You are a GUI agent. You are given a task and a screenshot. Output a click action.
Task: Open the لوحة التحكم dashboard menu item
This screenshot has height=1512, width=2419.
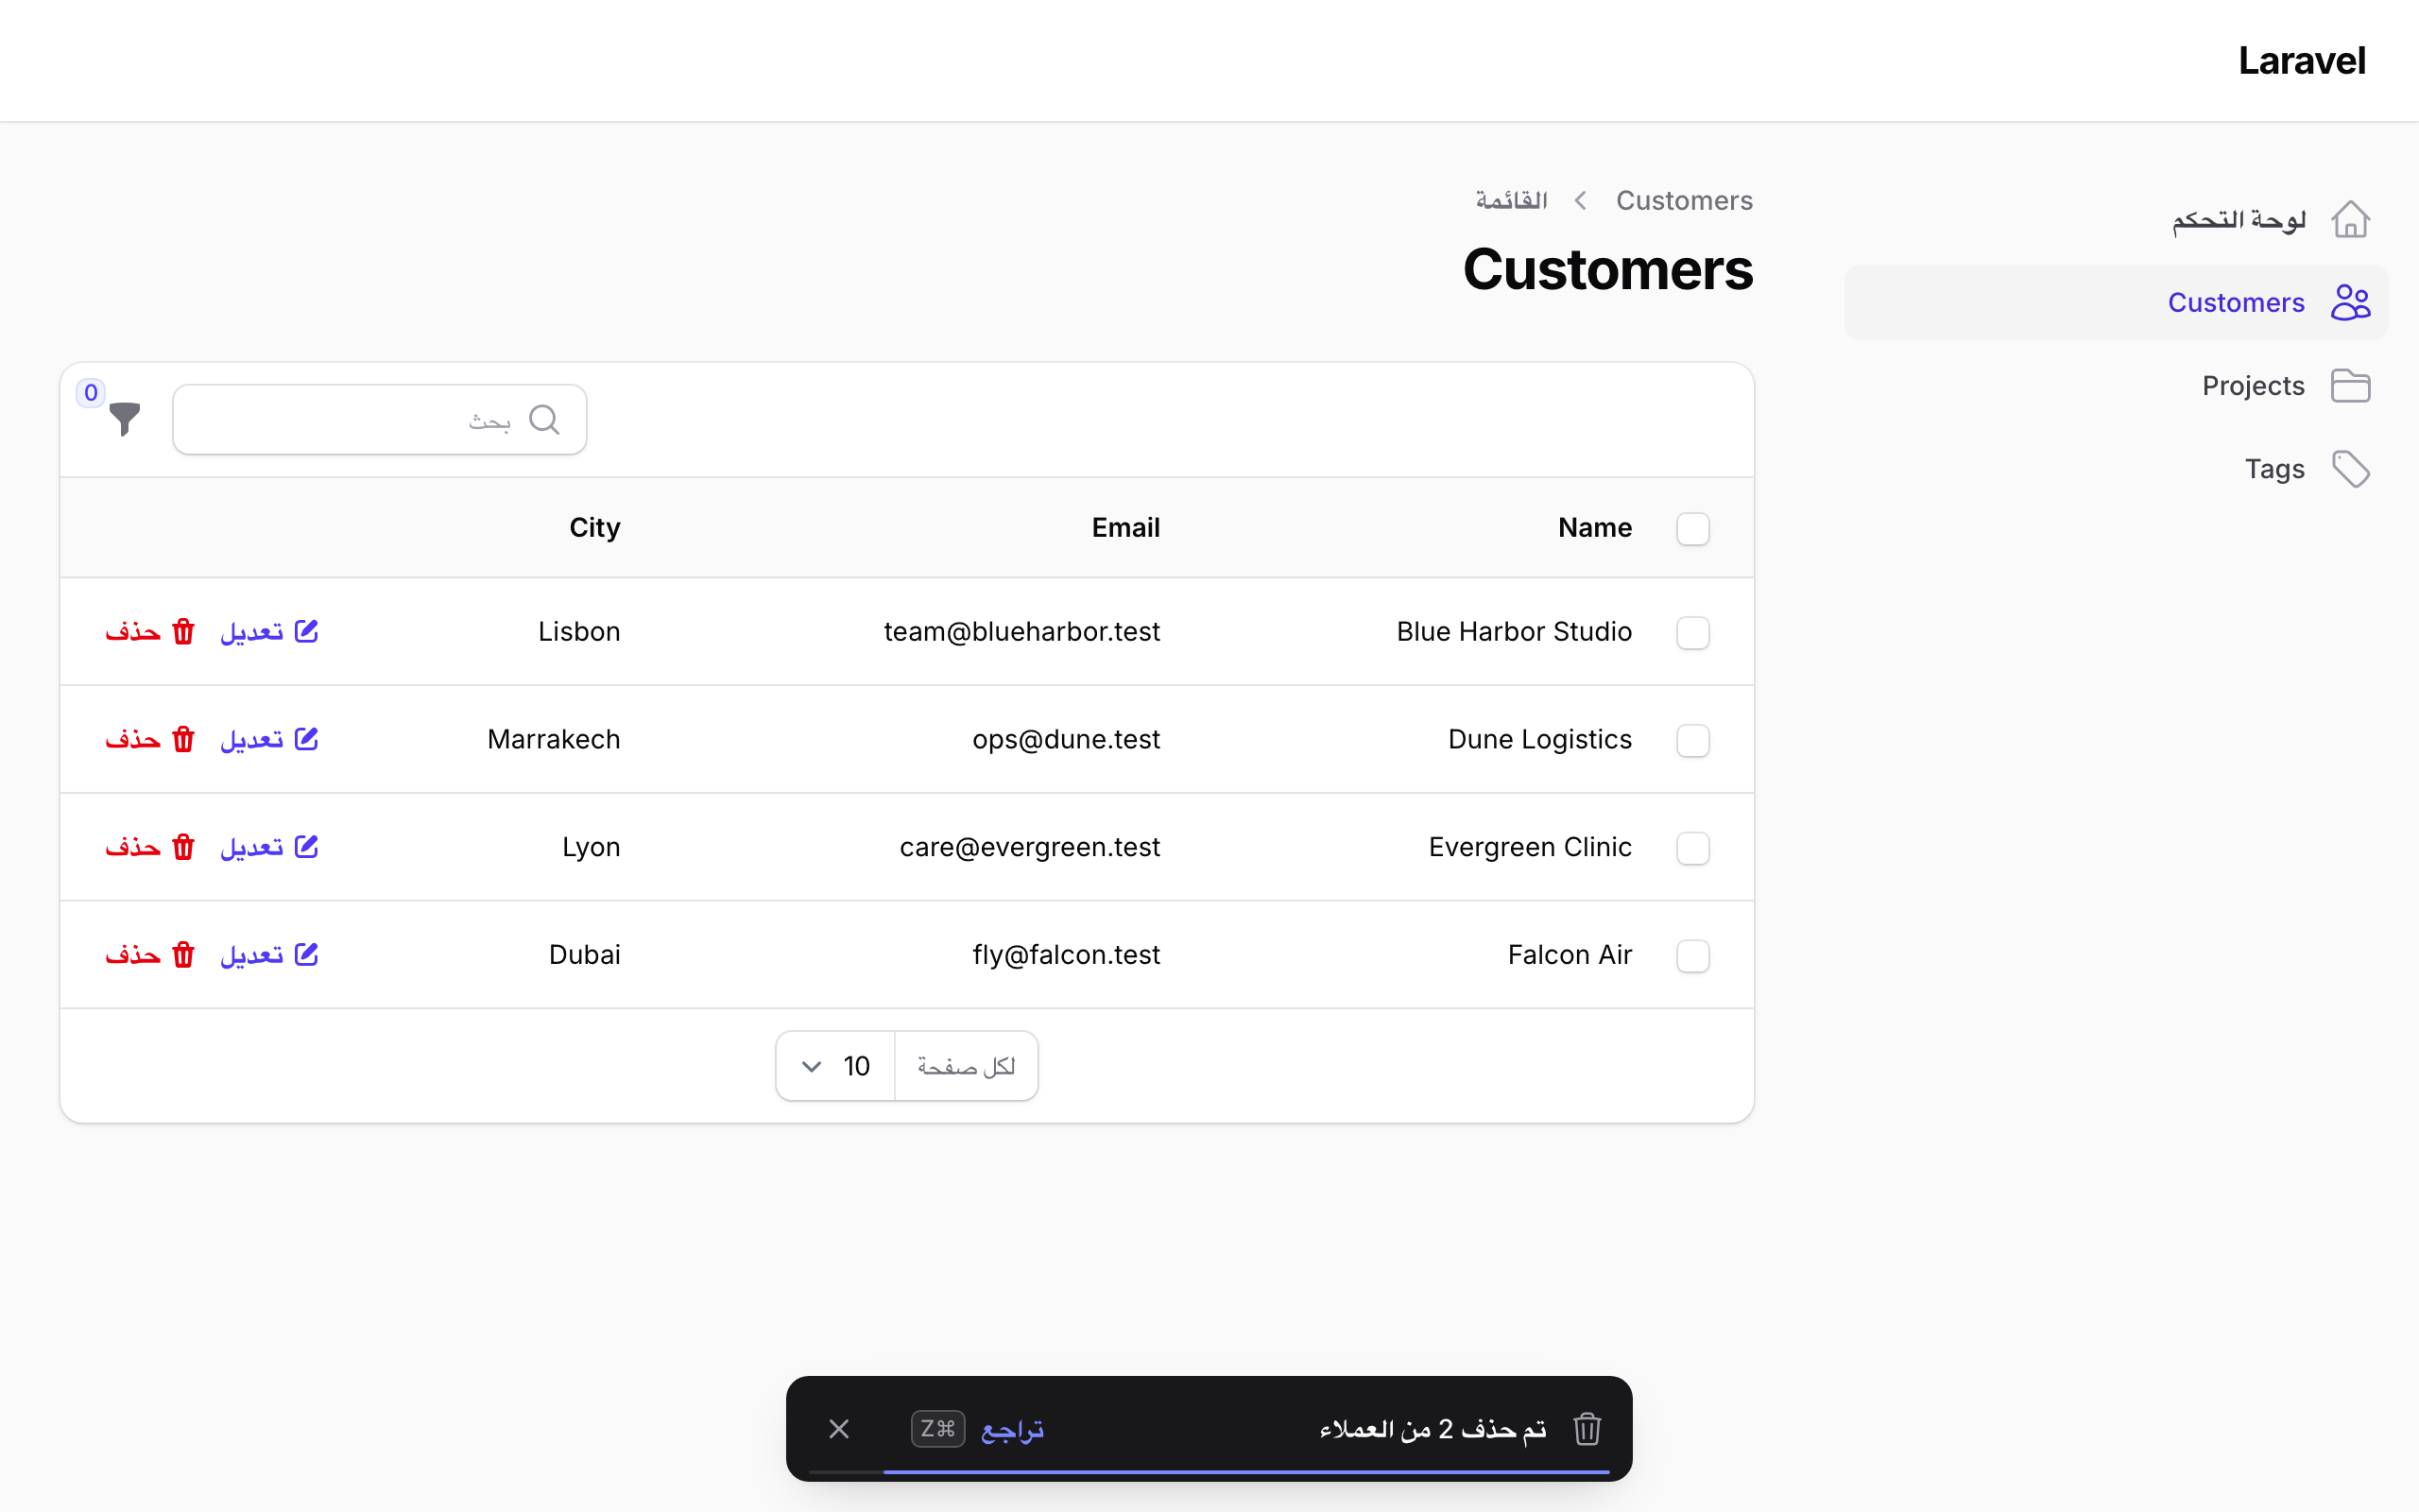(2116, 219)
